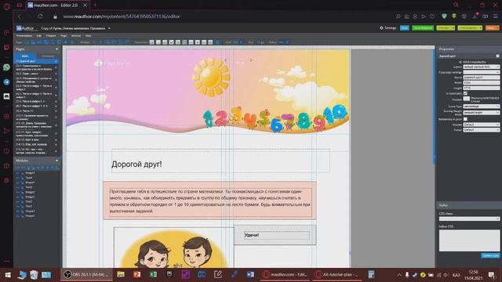The image size is (502, 282).
Task: Select Text3 in the Modules list
Action: pos(29,187)
